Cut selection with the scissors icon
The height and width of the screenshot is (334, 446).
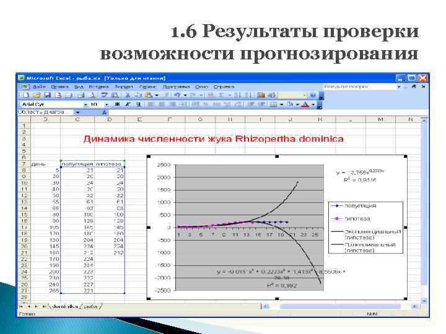pos(128,95)
